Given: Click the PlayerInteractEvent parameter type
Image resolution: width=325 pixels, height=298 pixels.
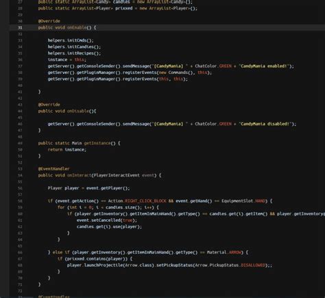Looking at the screenshot, I should coord(117,175).
